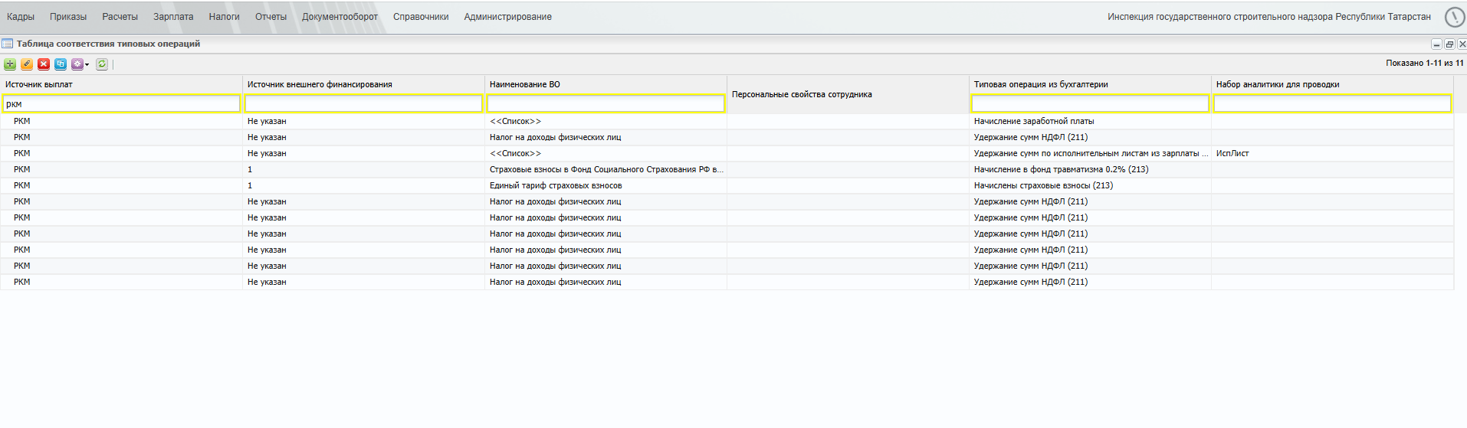
Task: Click the blue Copy record icon
Action: (x=61, y=64)
